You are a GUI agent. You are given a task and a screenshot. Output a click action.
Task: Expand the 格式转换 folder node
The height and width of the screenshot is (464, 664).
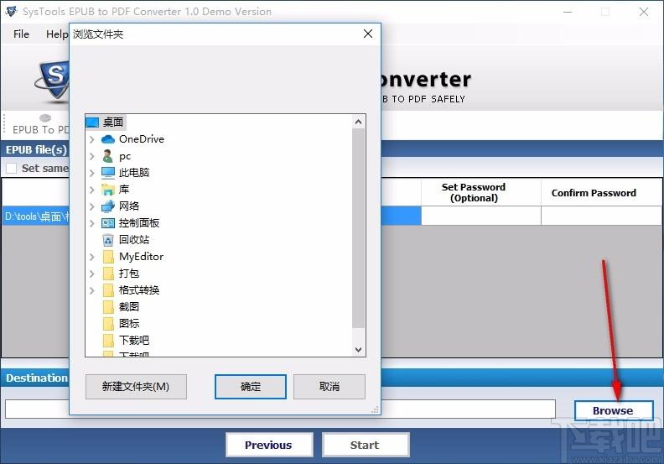92,290
